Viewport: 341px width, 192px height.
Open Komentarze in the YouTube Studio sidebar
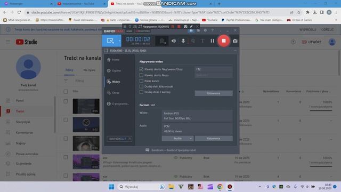coord(24,133)
